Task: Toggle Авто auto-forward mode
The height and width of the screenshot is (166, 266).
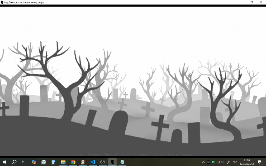Action: (125, 154)
